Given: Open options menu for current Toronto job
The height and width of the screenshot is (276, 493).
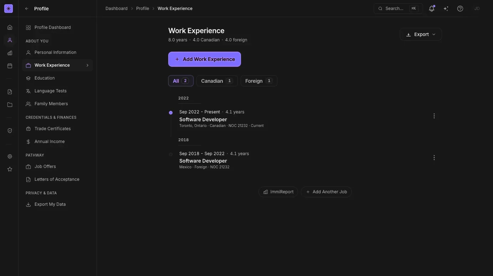Looking at the screenshot, I should [434, 116].
